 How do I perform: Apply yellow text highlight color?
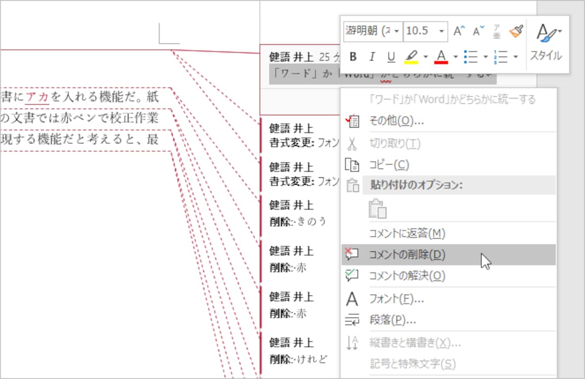pos(411,57)
